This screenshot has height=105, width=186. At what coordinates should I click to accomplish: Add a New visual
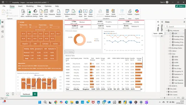tap(80, 13)
